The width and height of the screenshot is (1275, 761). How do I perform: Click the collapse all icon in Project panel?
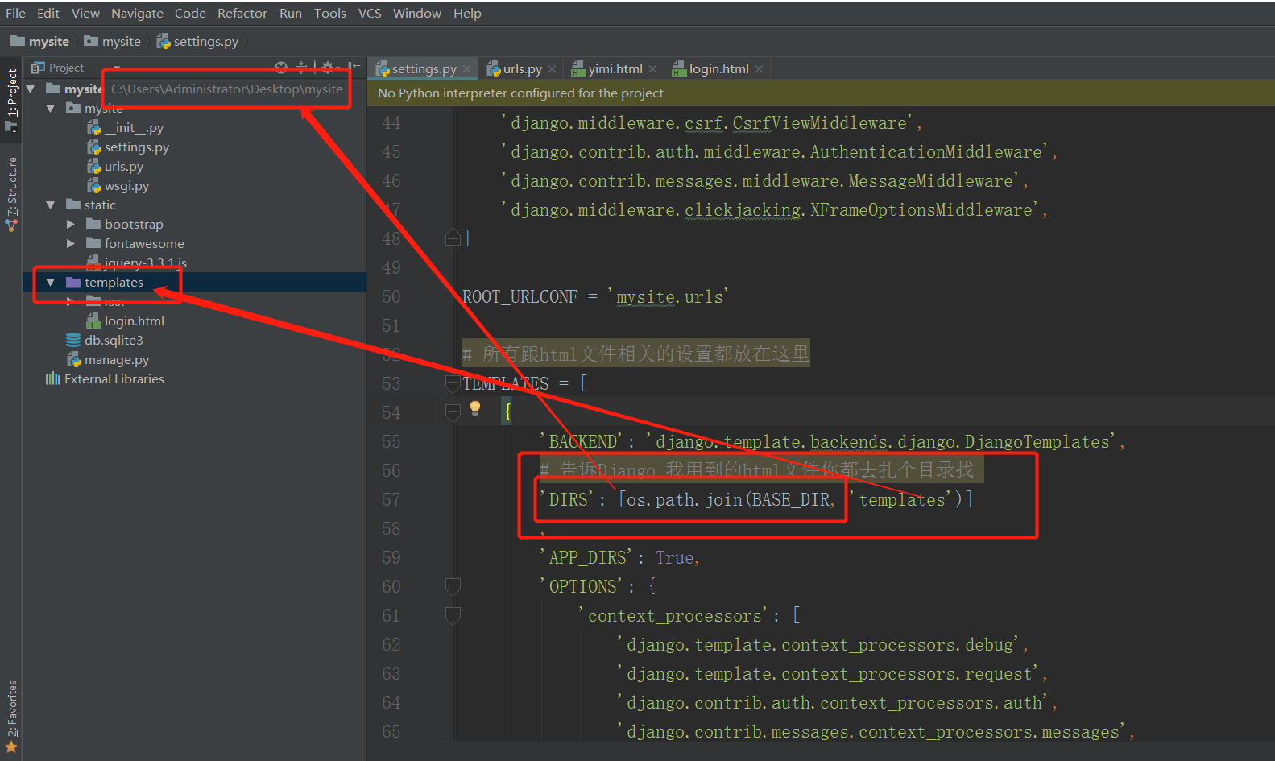click(x=301, y=68)
